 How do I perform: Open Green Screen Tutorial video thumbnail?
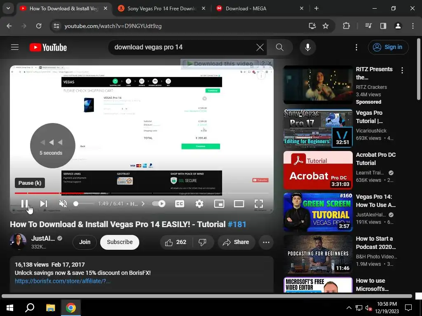tap(318, 212)
